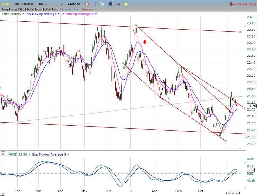Click the camera snapshot icon

point(118,4)
